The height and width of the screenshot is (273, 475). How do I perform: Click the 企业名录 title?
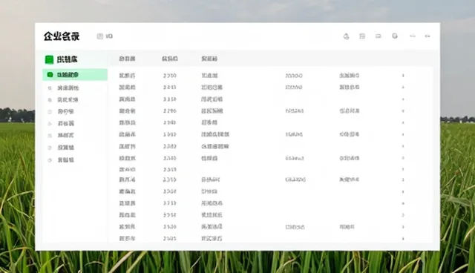pyautogui.click(x=62, y=36)
